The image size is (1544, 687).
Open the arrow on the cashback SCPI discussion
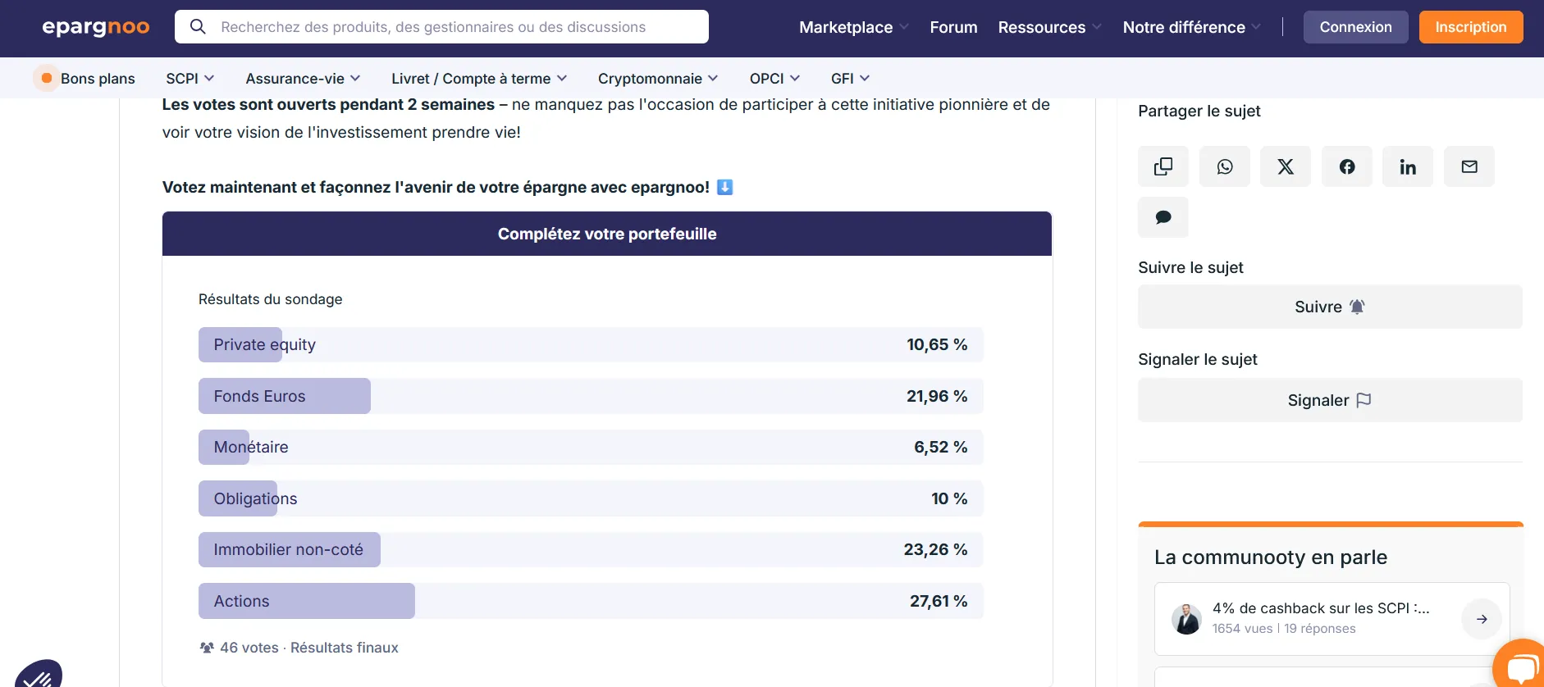point(1481,619)
